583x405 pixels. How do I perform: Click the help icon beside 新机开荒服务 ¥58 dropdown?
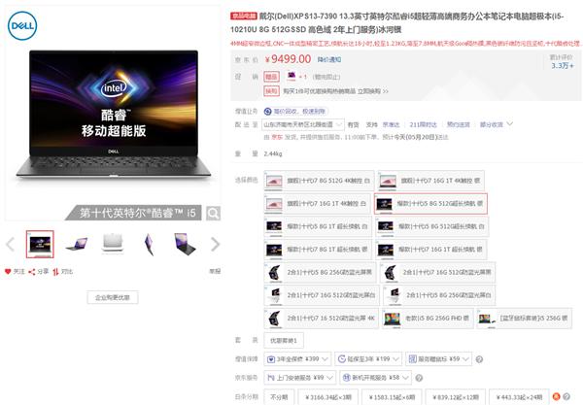419,378
